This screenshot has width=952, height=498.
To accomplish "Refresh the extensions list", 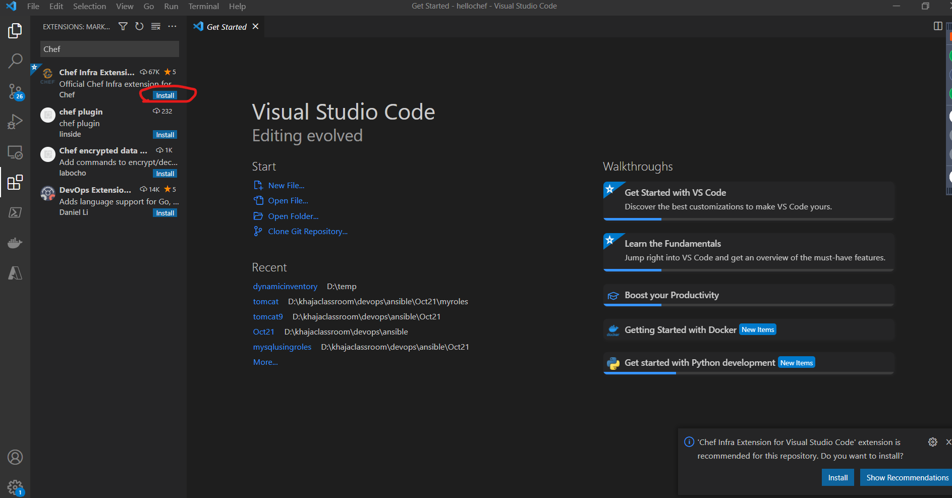I will tap(139, 26).
